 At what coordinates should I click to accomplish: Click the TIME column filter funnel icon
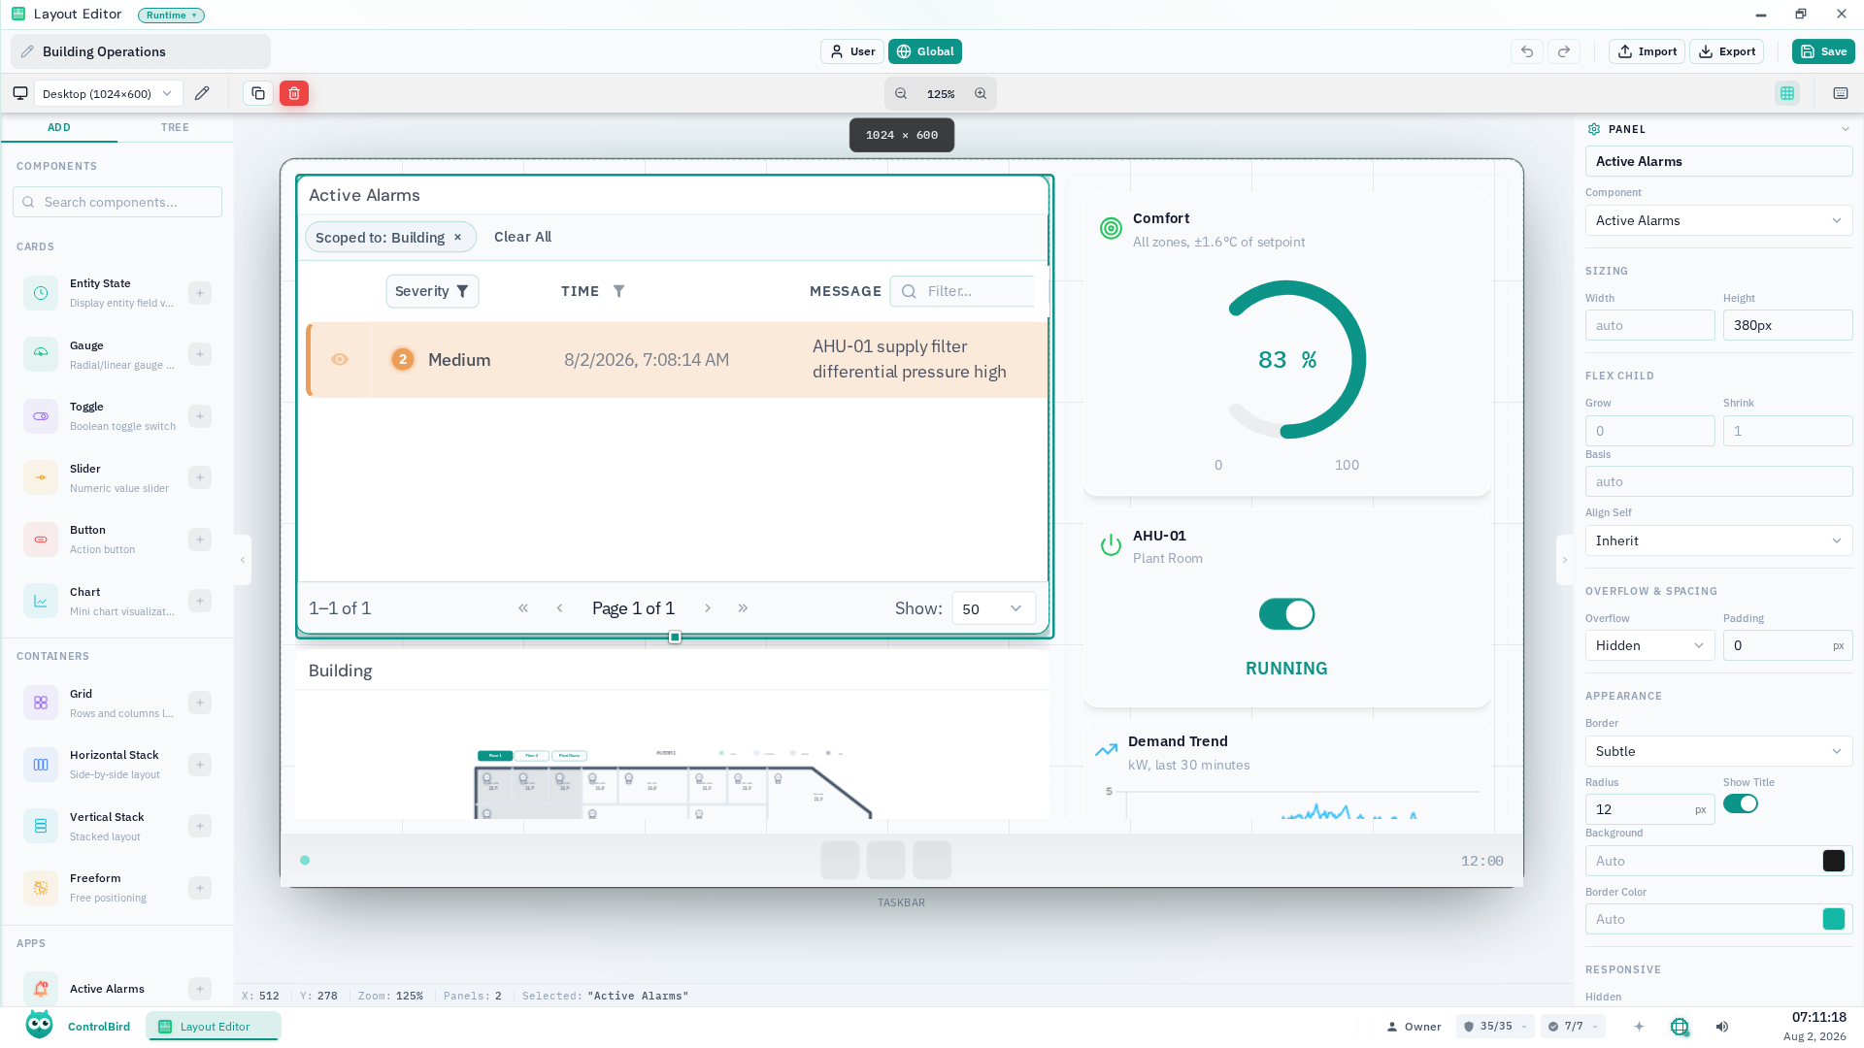tap(618, 291)
